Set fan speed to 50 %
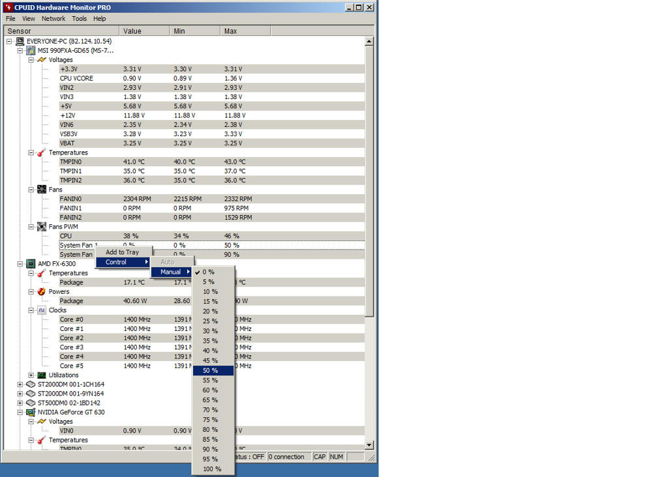Image resolution: width=668 pixels, height=477 pixels. [x=213, y=371]
